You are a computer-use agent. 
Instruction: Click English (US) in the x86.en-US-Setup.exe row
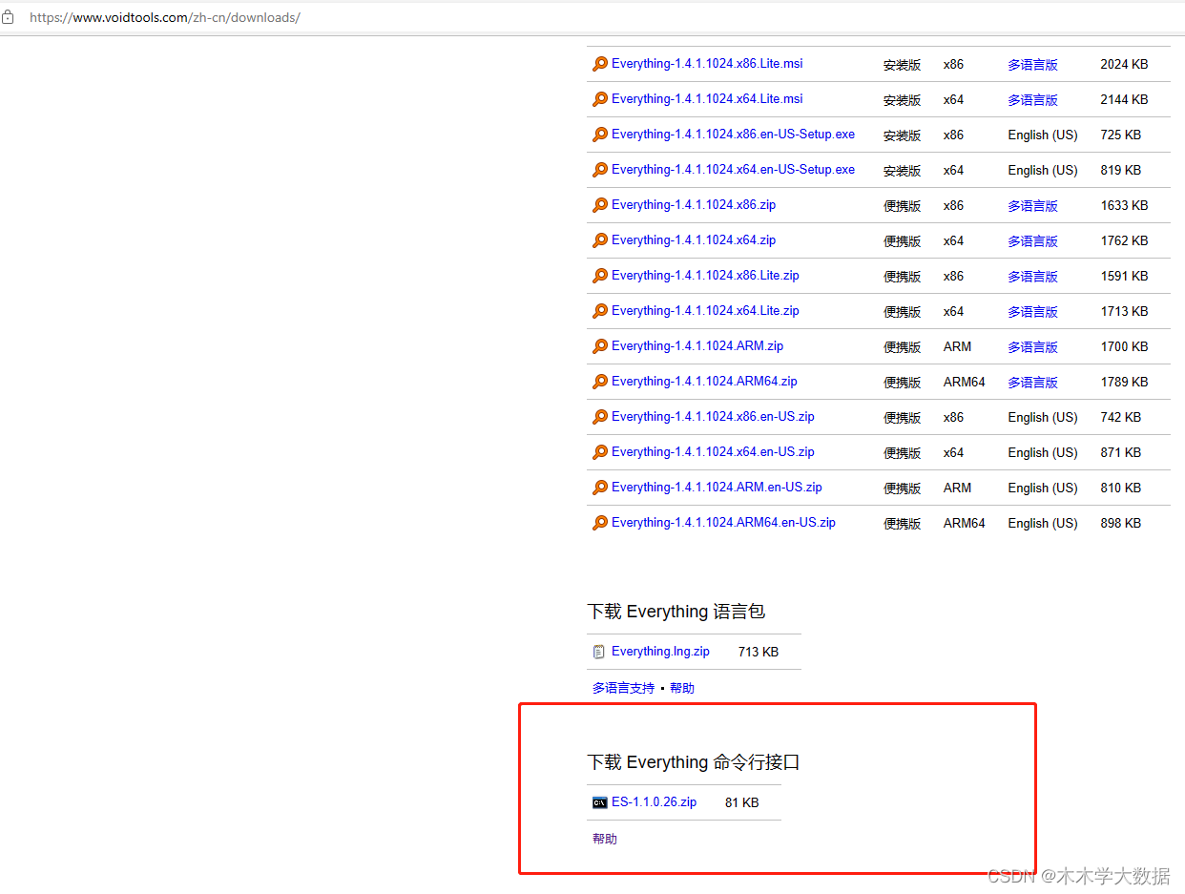click(1043, 135)
